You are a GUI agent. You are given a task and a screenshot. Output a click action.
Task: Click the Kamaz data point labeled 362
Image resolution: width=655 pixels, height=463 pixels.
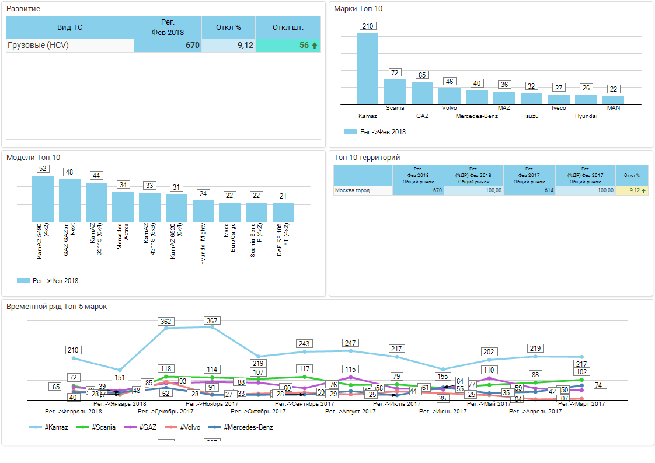tap(166, 328)
